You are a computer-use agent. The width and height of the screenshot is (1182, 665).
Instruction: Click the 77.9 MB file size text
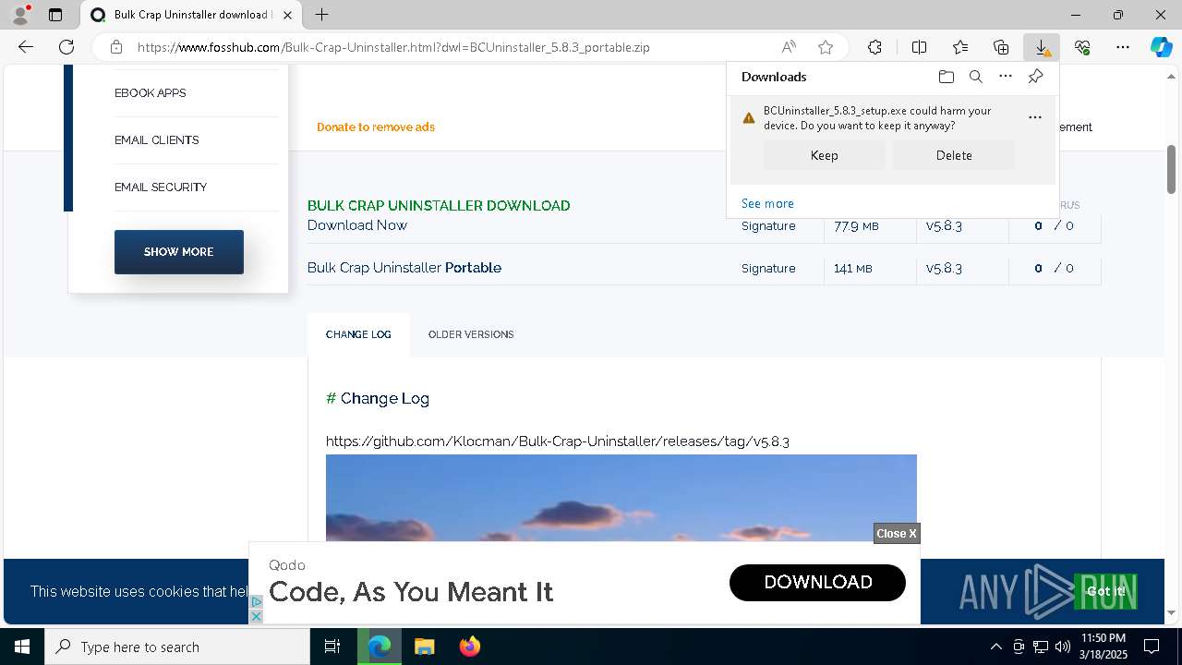(x=856, y=225)
